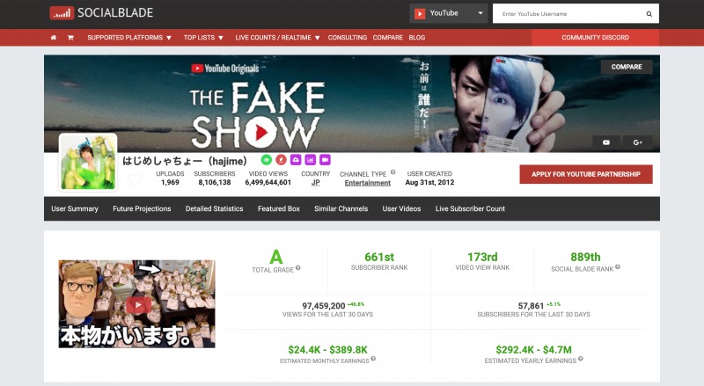This screenshot has height=386, width=704.
Task: Open the Blog nav item
Action: (416, 38)
